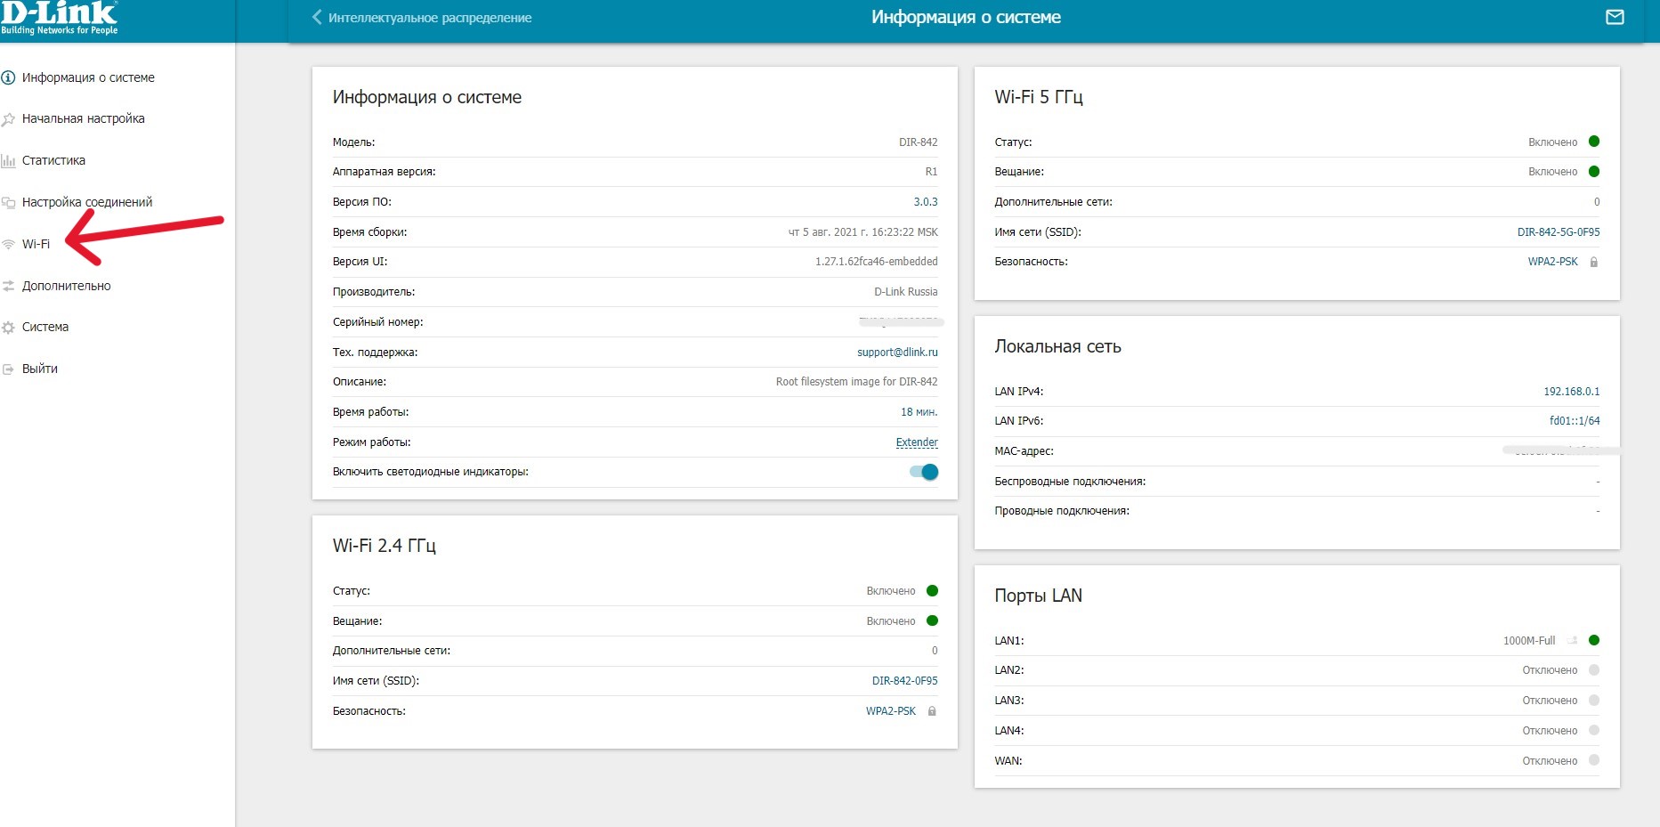Click the Локальная сеть card heading
The image size is (1660, 827).
(1057, 346)
